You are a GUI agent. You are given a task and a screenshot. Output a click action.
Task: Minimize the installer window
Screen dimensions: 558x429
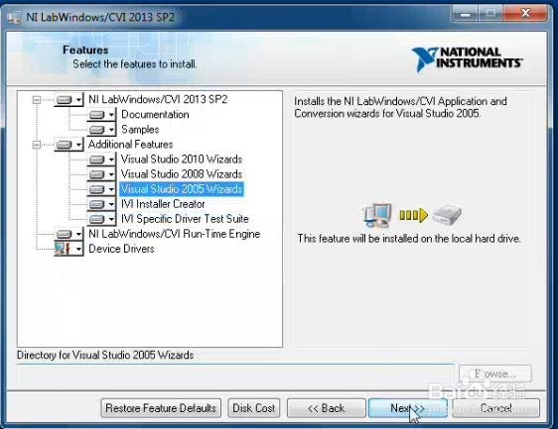click(465, 15)
